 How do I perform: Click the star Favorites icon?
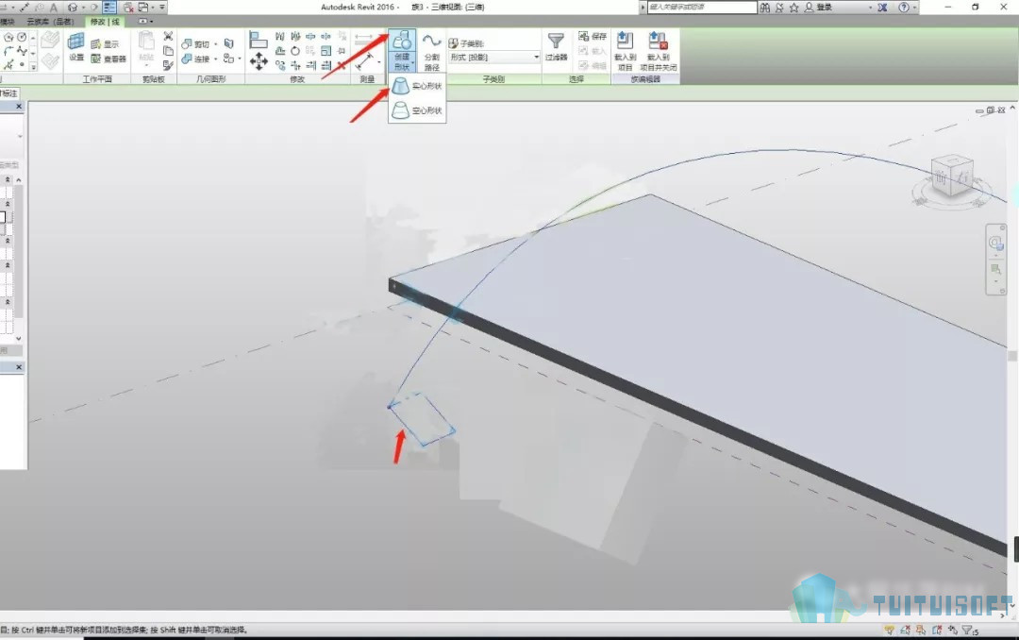[x=793, y=8]
